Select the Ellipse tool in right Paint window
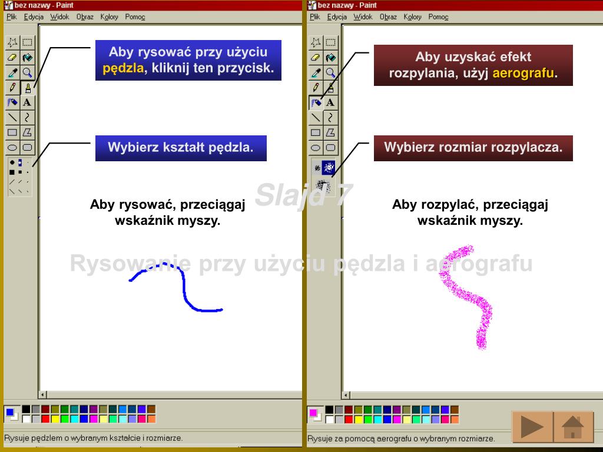Image resolution: width=603 pixels, height=452 pixels. 316,147
